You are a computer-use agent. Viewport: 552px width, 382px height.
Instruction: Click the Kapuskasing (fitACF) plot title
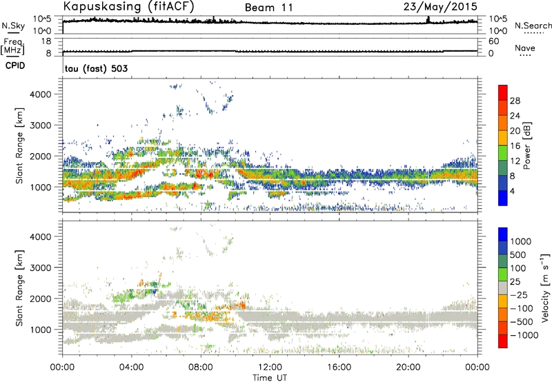coord(128,6)
